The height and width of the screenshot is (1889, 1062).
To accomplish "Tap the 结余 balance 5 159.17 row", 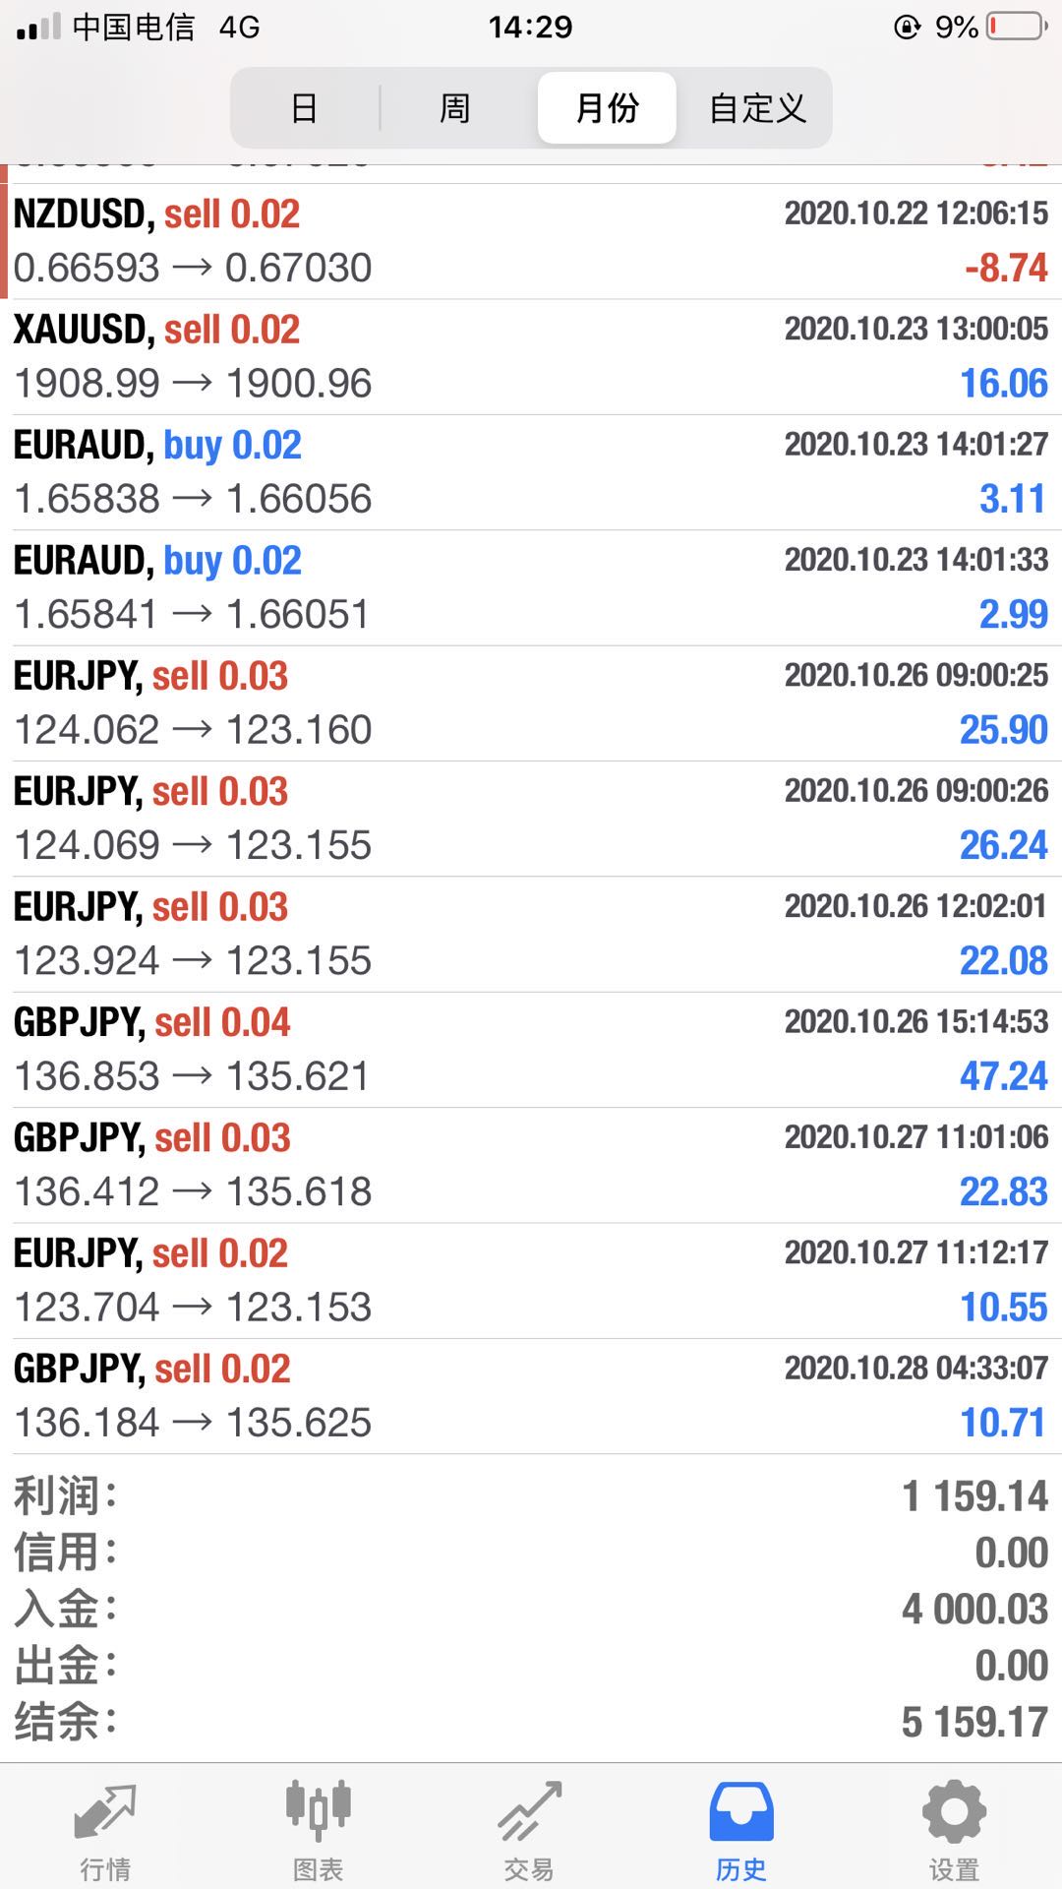I will (x=531, y=1723).
